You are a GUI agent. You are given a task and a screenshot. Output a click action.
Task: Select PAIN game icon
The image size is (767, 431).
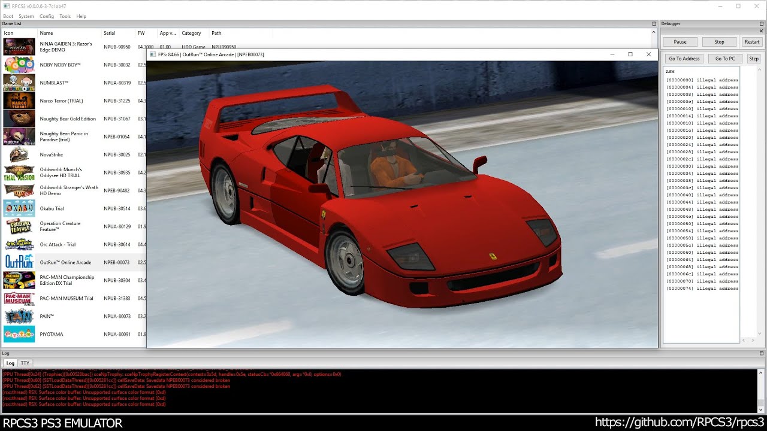19,316
